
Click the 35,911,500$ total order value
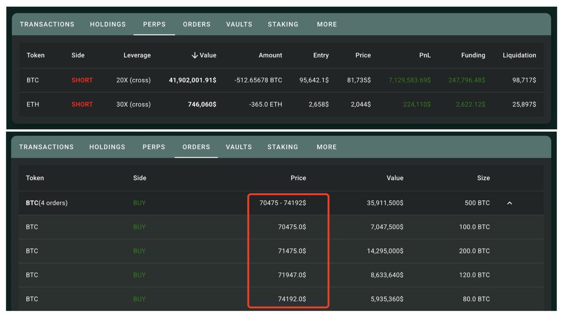pos(385,203)
